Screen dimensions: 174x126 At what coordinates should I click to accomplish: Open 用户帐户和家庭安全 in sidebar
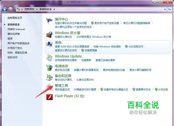click(x=18, y=43)
